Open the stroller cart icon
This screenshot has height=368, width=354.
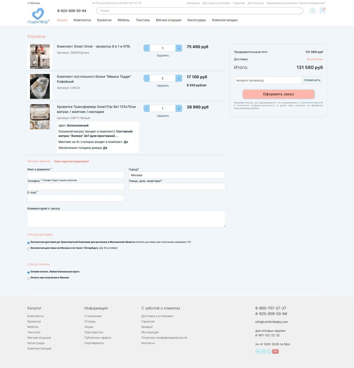click(x=322, y=11)
